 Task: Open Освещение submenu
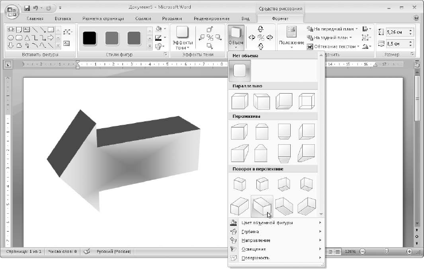pos(276,249)
